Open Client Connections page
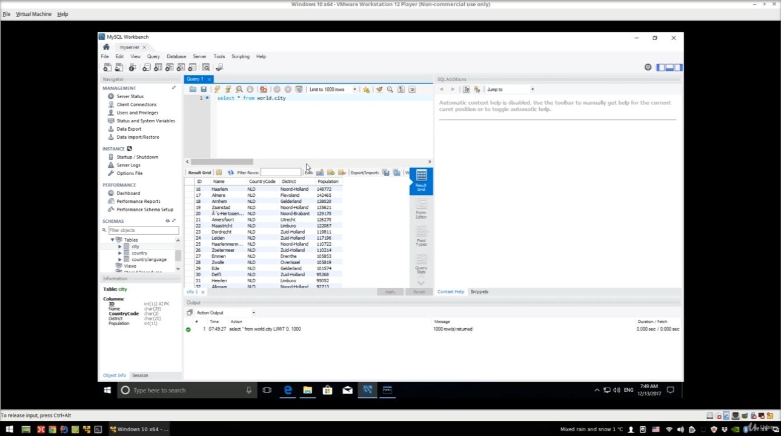This screenshot has height=436, width=781. (x=136, y=105)
